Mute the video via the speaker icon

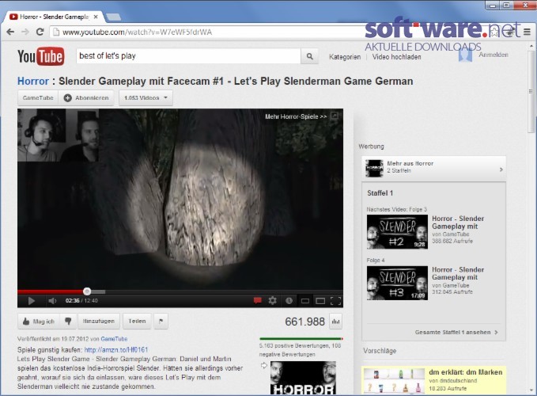pos(52,301)
